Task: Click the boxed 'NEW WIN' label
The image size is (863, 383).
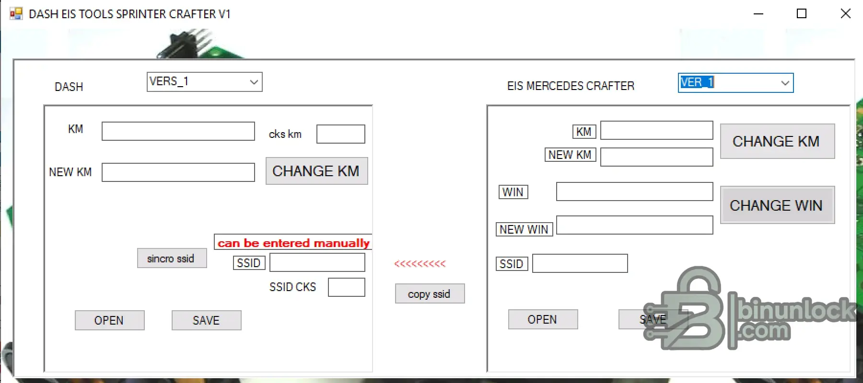Action: 524,229
